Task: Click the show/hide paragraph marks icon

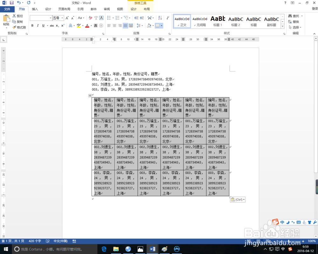Action: click(168, 18)
